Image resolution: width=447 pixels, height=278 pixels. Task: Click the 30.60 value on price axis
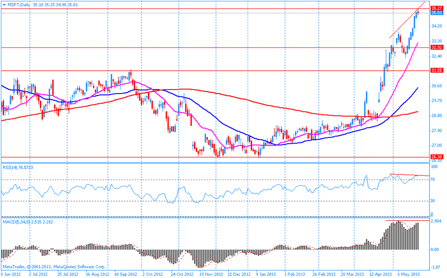click(x=437, y=86)
